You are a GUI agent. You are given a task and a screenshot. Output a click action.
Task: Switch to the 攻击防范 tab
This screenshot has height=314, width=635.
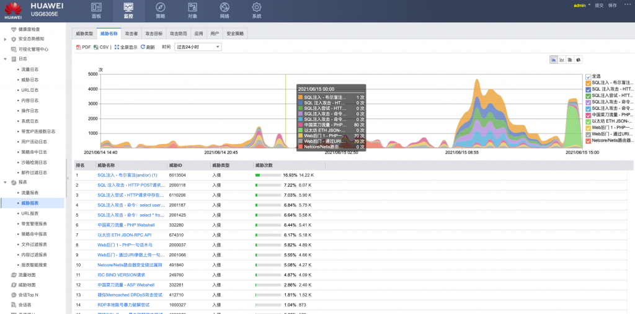pyautogui.click(x=178, y=34)
